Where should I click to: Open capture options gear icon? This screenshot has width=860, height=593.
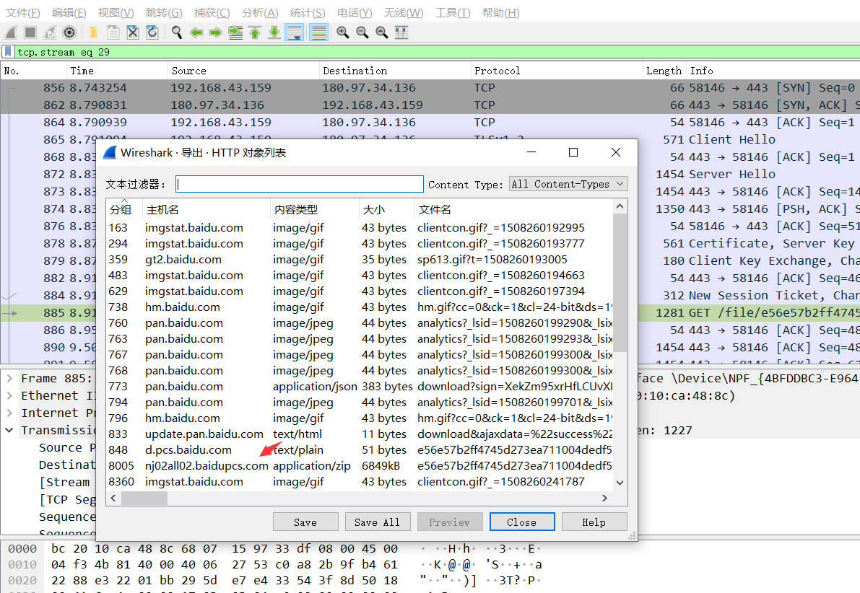pos(69,33)
